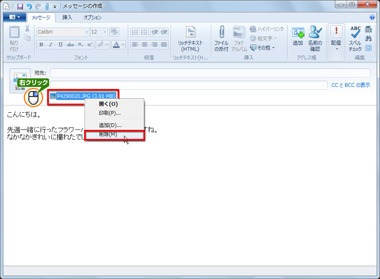Click the Cut scissors icon
This screenshot has width=380, height=279.
click(27, 29)
